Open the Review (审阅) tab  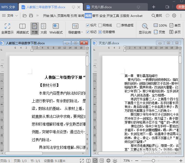(81, 16)
